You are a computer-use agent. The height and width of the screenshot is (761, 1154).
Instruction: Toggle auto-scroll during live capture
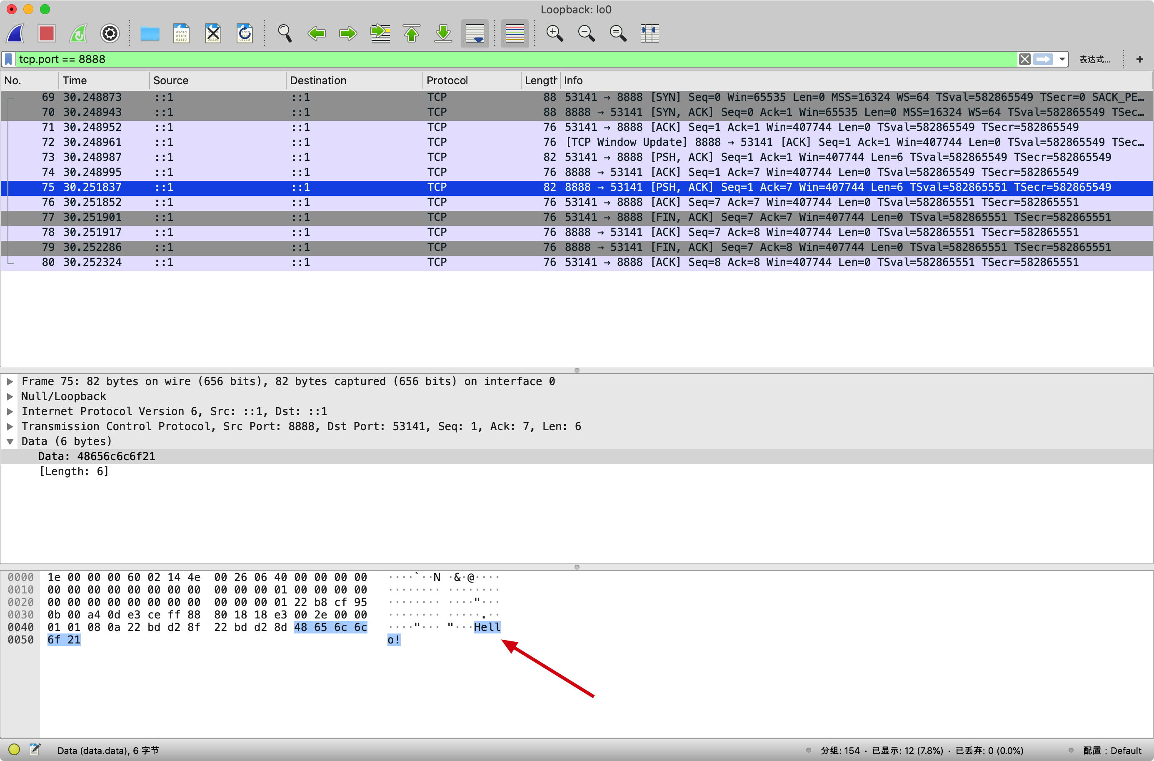click(x=475, y=33)
